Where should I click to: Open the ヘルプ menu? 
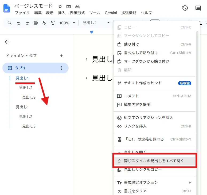tap(146, 13)
